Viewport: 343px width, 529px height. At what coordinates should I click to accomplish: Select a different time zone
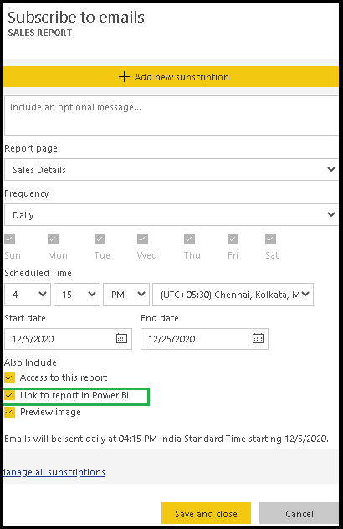pyautogui.click(x=233, y=294)
